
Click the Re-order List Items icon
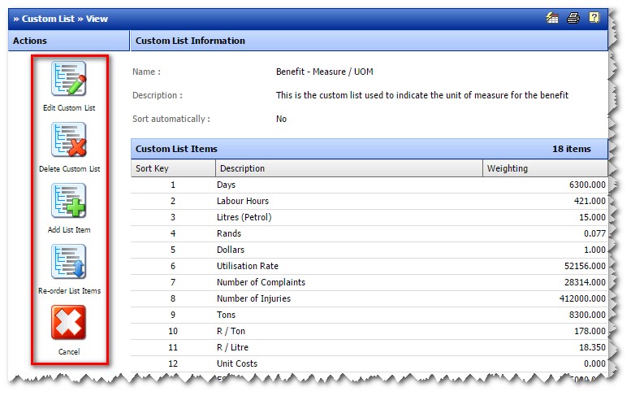(x=69, y=262)
